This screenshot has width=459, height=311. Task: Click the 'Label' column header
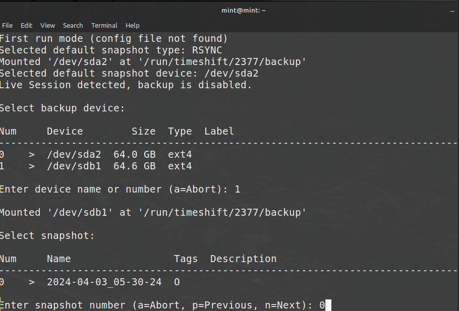click(219, 131)
